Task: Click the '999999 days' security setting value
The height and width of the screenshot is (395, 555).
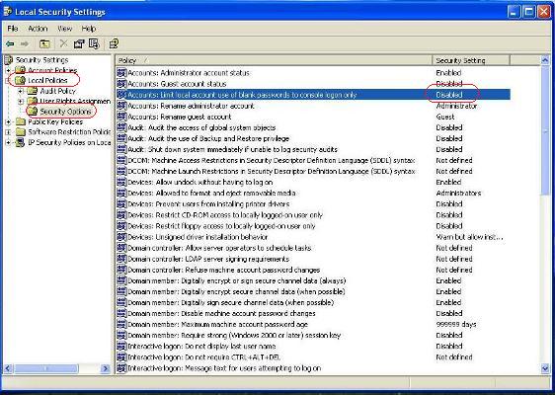Action: tap(456, 325)
